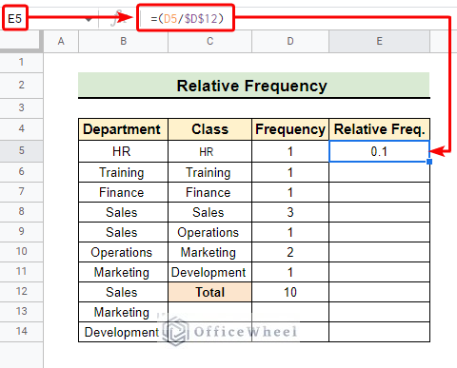Select Operations in the Class column

click(x=209, y=232)
